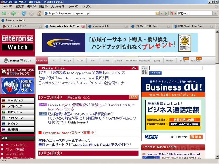
Task: Click the 検索実行 search button
Action: click(155, 73)
